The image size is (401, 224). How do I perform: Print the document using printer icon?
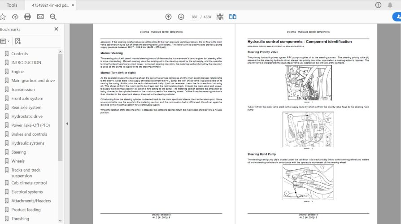click(x=27, y=17)
